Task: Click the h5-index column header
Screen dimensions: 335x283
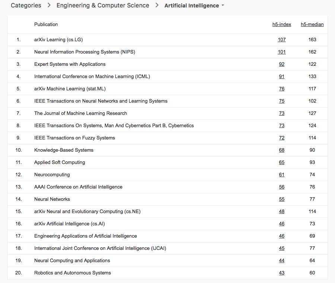Action: point(282,25)
